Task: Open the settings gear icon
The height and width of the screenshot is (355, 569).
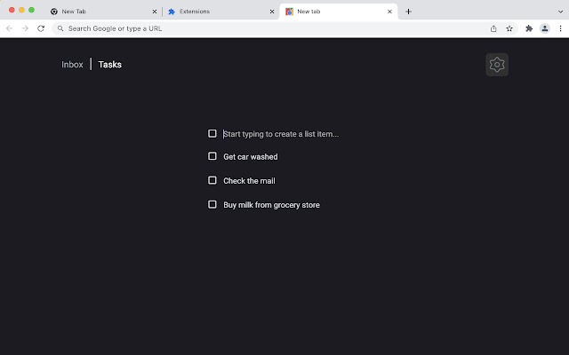Action: (497, 65)
